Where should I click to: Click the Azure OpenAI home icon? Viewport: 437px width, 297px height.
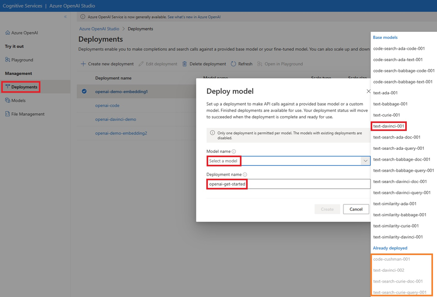pos(7,33)
